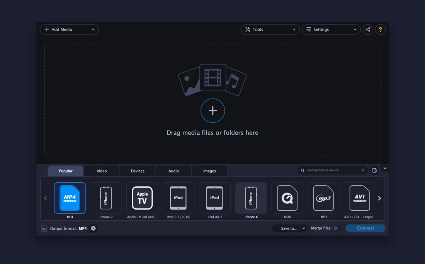Select the iPhone X preset
This screenshot has height=264, width=425.
tap(251, 198)
